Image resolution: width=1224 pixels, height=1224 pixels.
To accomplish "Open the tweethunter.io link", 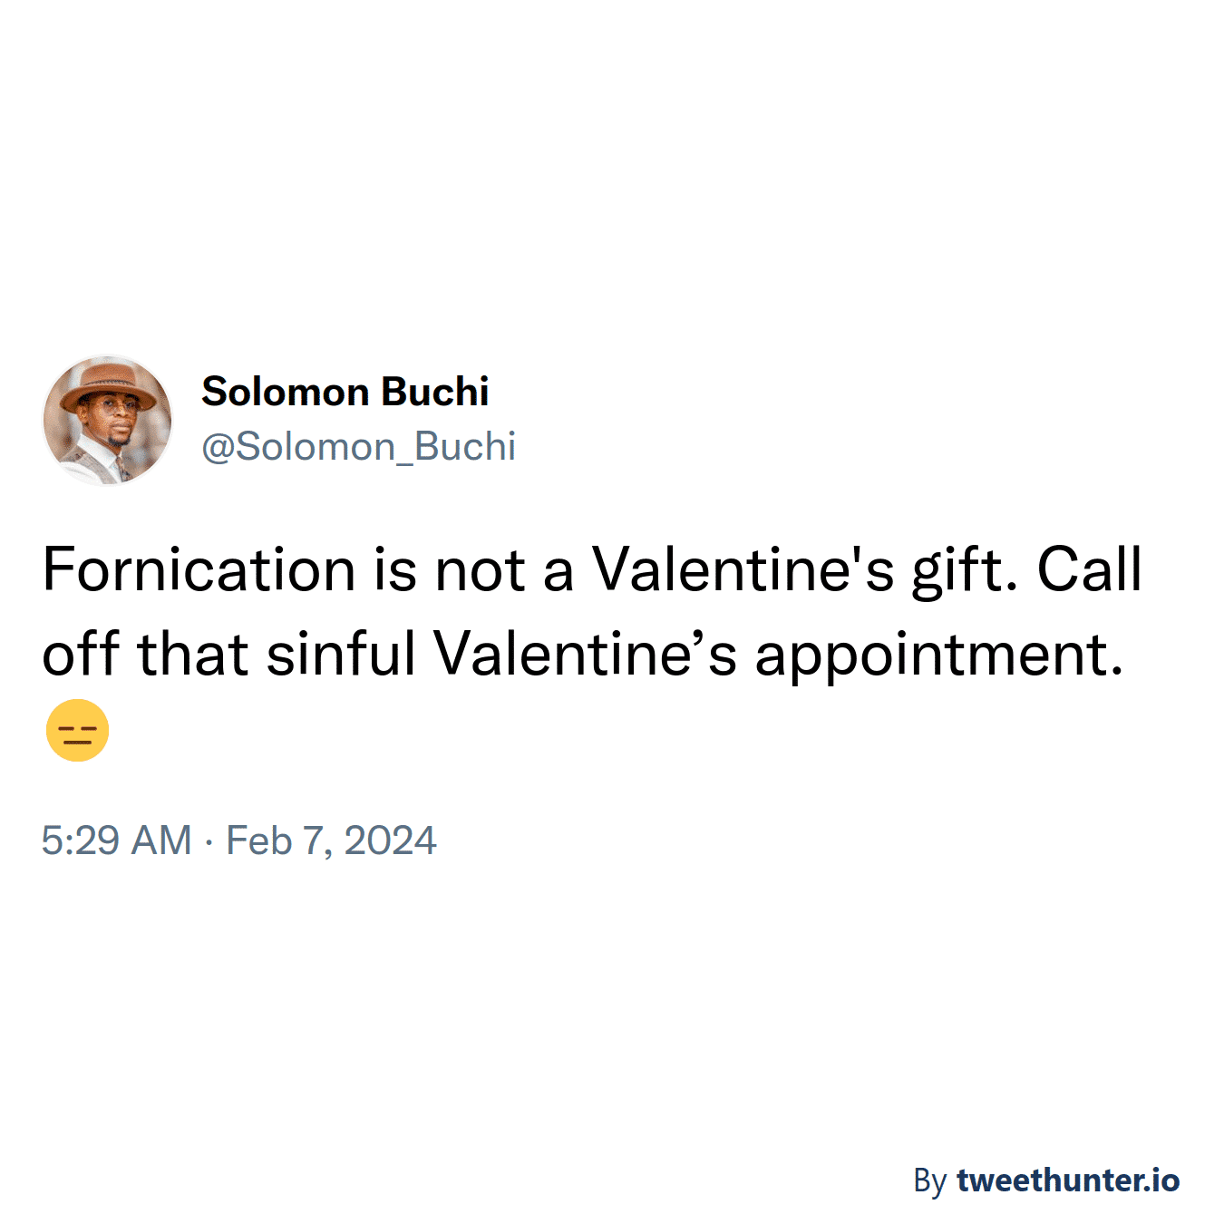I will pyautogui.click(x=1067, y=1180).
